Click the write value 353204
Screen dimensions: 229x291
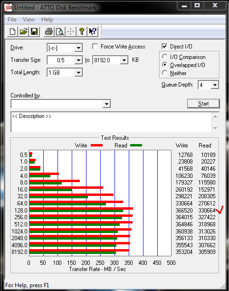pyautogui.click(x=184, y=252)
